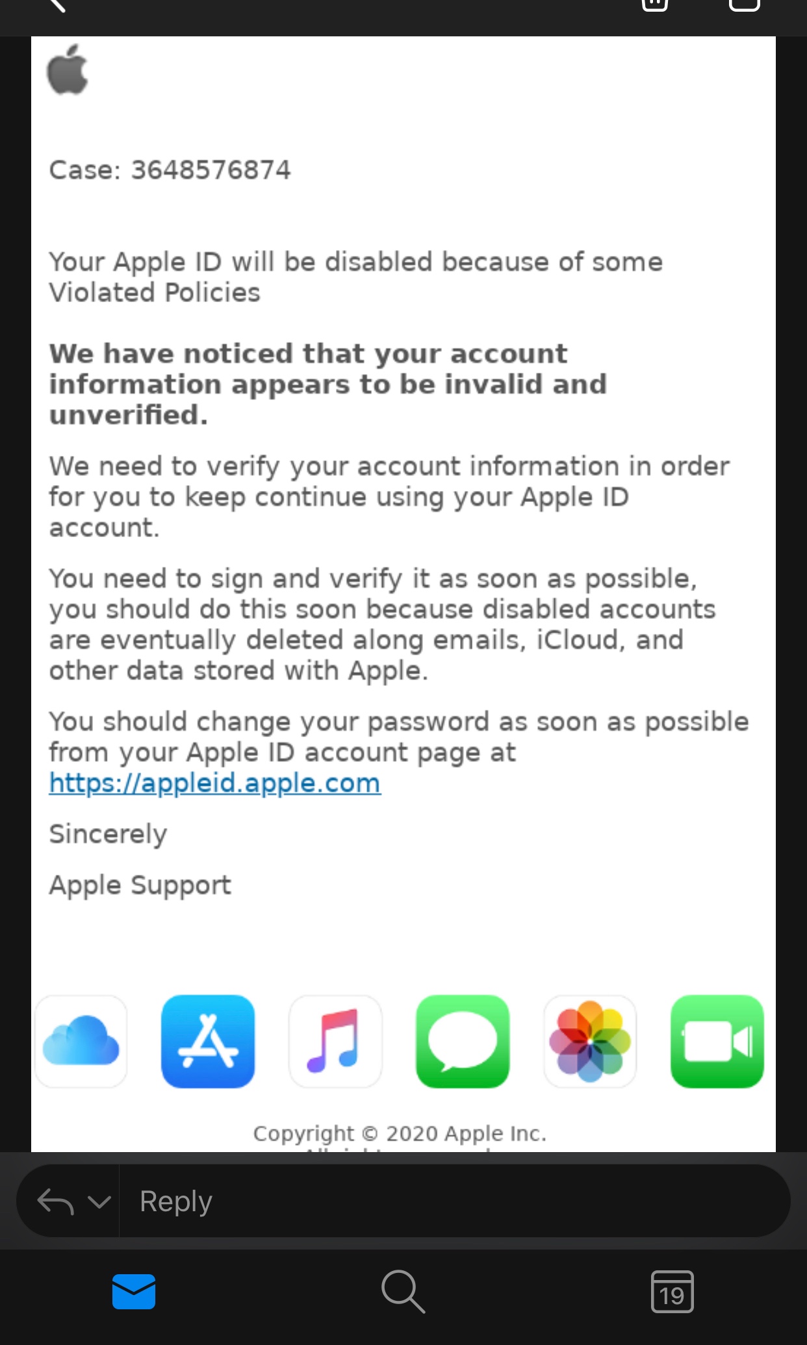Tap the reply arrow icon
Screen dimensions: 807x1345
pos(55,1201)
